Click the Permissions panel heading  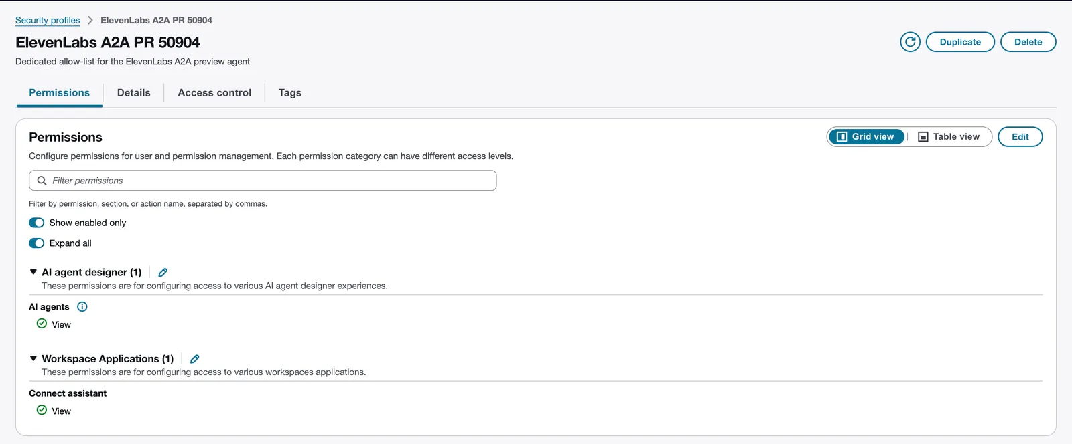[x=66, y=137]
